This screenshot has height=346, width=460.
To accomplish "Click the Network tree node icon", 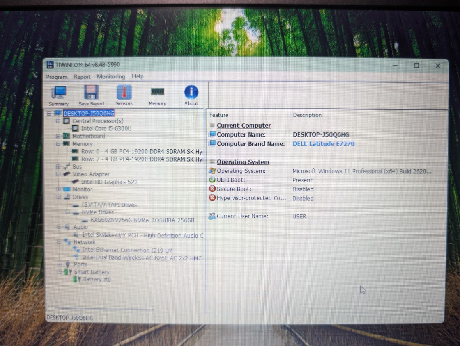I will pyautogui.click(x=68, y=241).
